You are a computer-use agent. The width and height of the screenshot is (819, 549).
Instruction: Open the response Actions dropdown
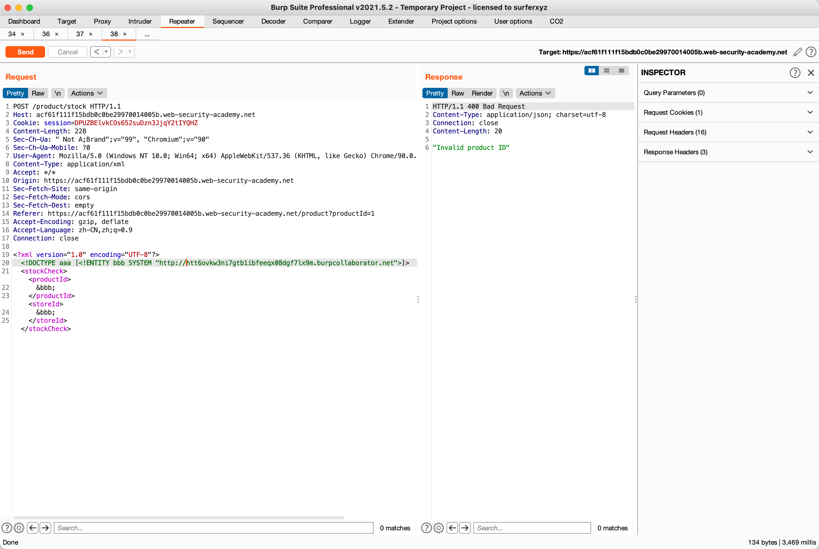(535, 93)
